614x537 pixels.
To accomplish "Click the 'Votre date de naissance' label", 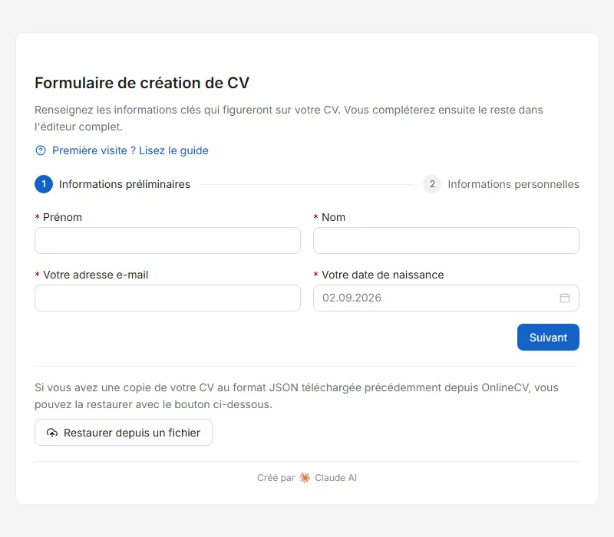I will click(382, 275).
